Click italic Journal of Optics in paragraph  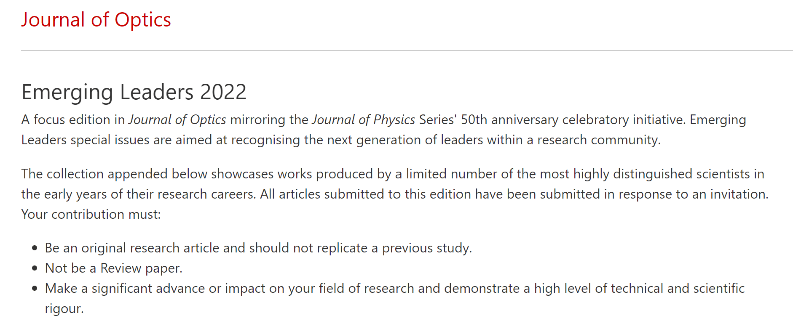pyautogui.click(x=177, y=120)
